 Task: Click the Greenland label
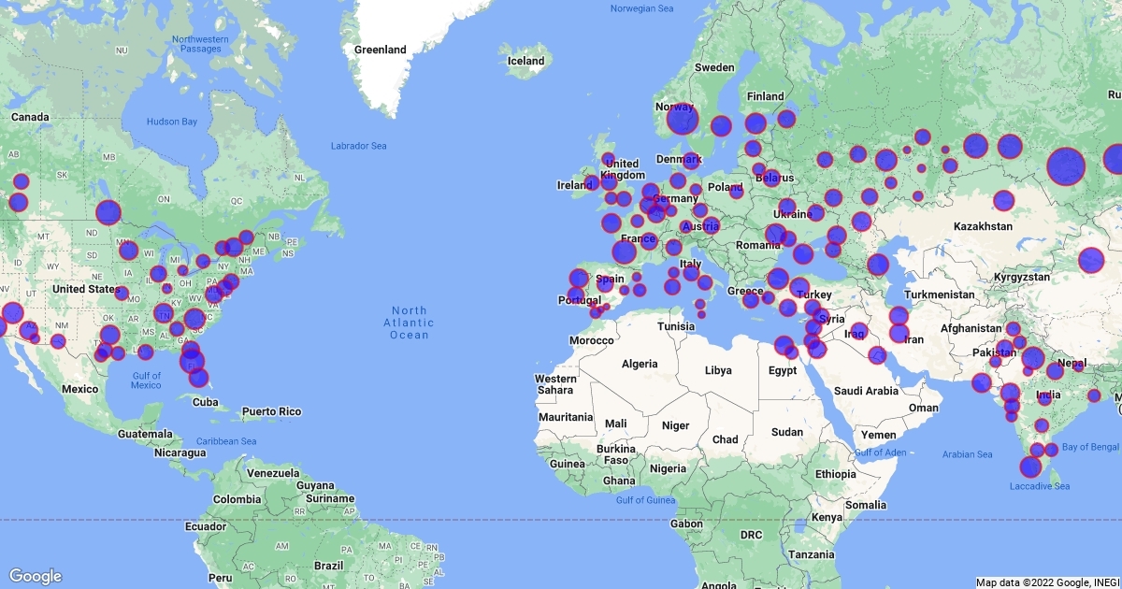tap(381, 50)
